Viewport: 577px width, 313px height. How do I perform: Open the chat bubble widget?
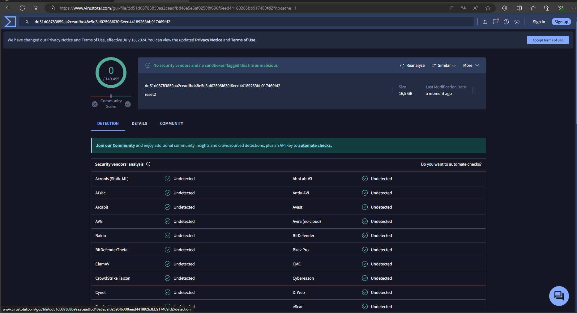click(x=559, y=296)
